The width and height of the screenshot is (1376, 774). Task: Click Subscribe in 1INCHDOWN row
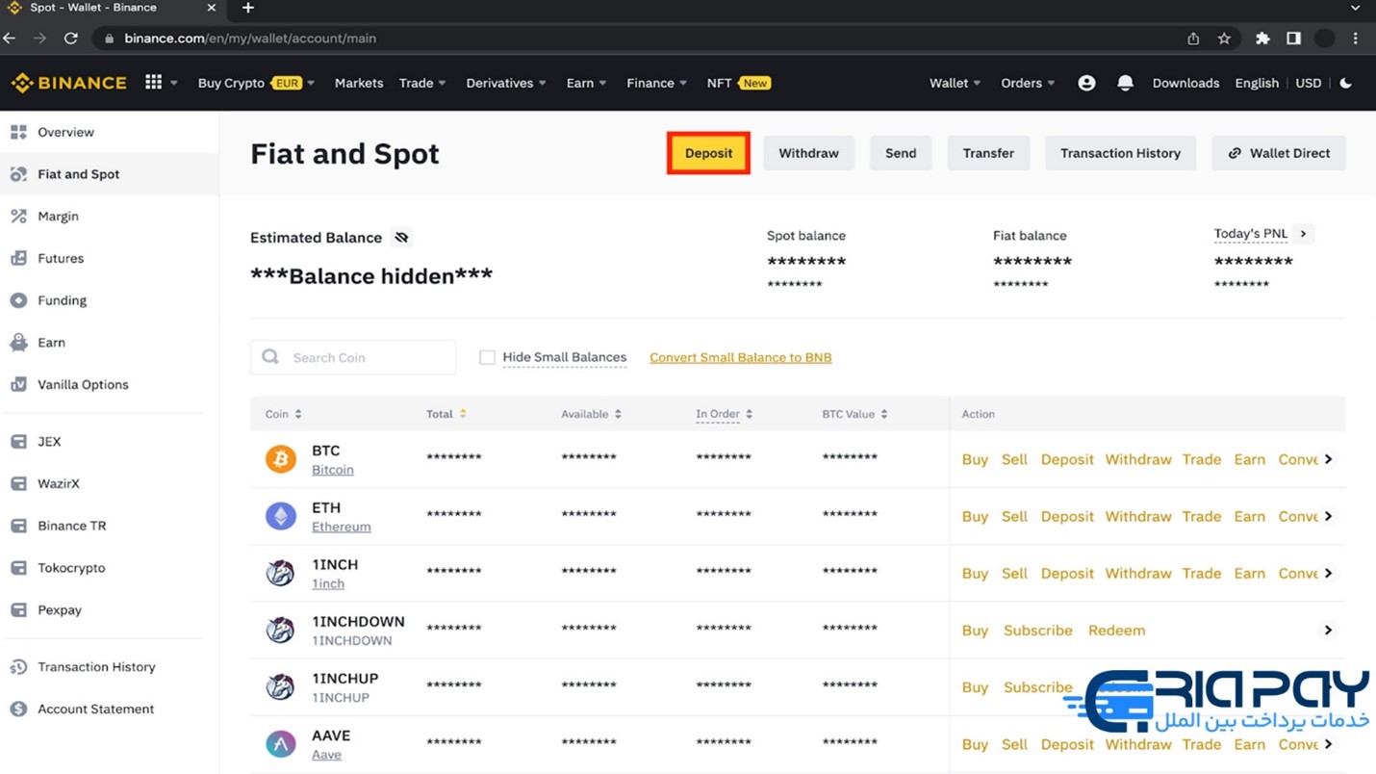coord(1037,631)
